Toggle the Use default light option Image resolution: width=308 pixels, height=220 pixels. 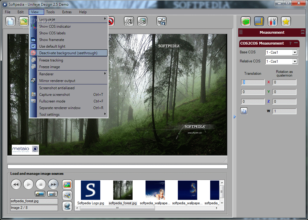coord(52,46)
